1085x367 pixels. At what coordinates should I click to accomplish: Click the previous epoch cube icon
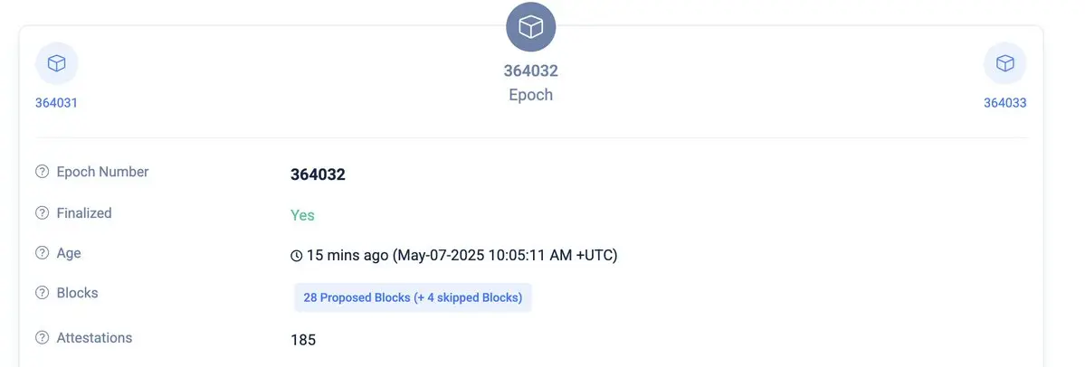tap(57, 63)
